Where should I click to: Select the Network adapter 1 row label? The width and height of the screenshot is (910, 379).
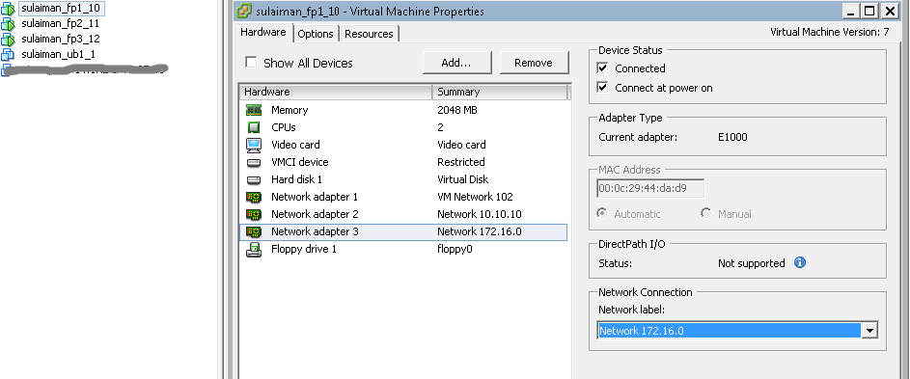tap(314, 197)
